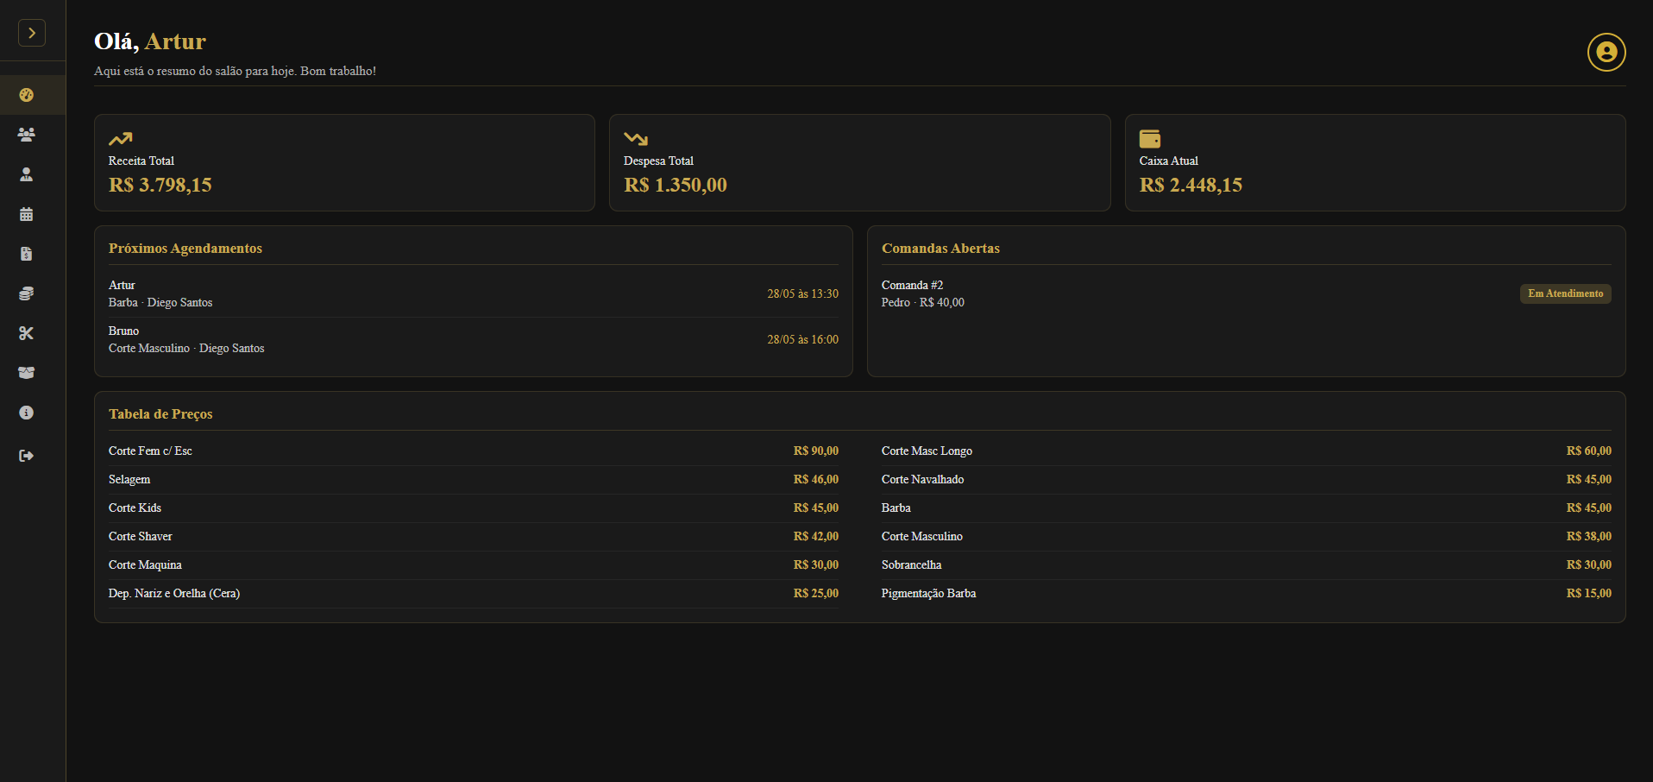Select the Pigmentação Barba row
This screenshot has width=1653, height=782.
[x=1246, y=593]
